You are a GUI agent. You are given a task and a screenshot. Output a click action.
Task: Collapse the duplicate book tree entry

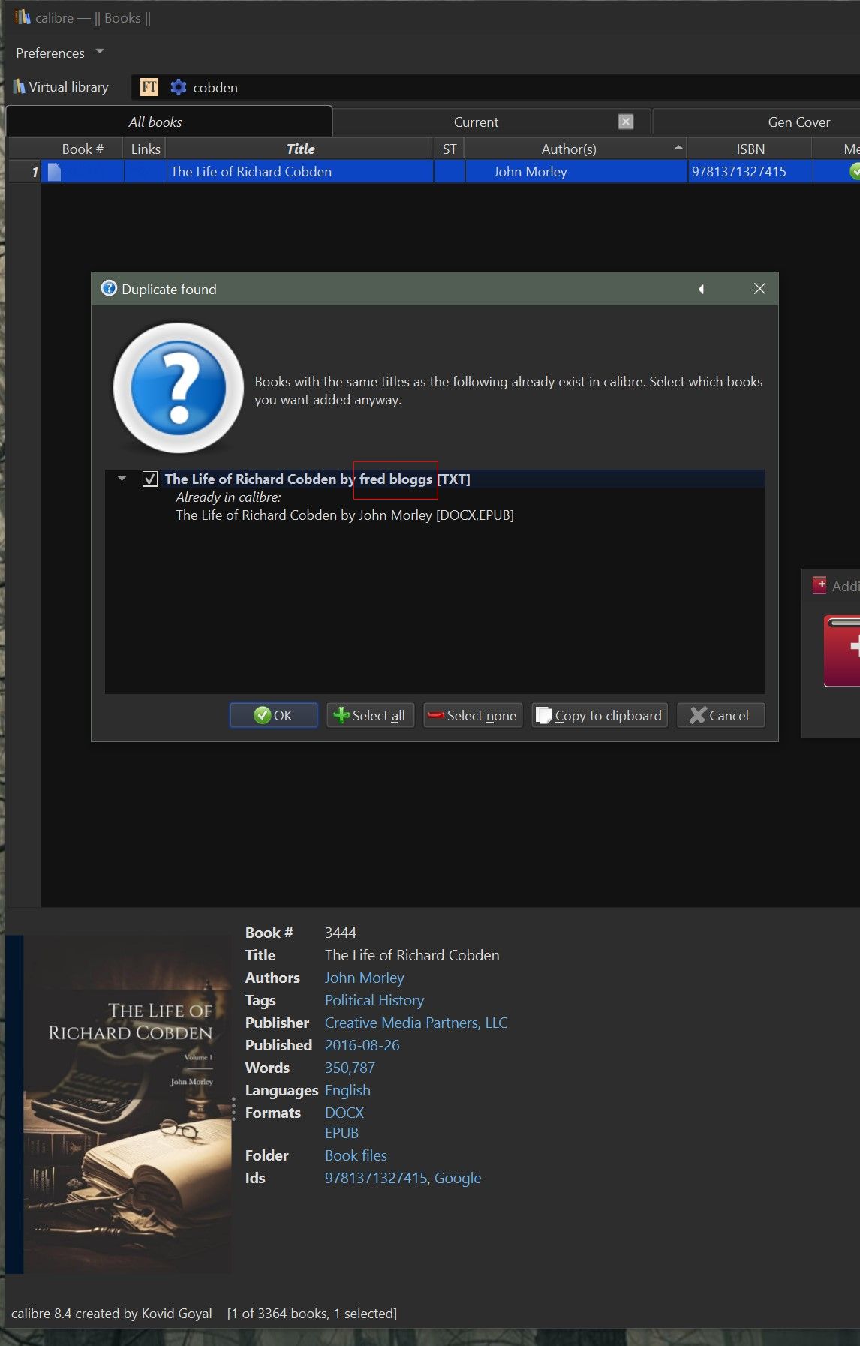click(x=122, y=479)
